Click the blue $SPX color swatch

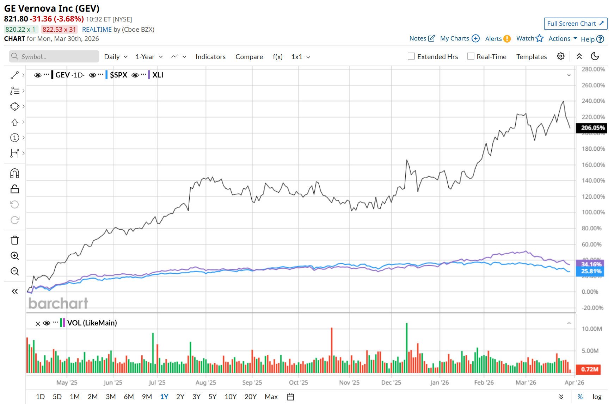click(x=106, y=75)
